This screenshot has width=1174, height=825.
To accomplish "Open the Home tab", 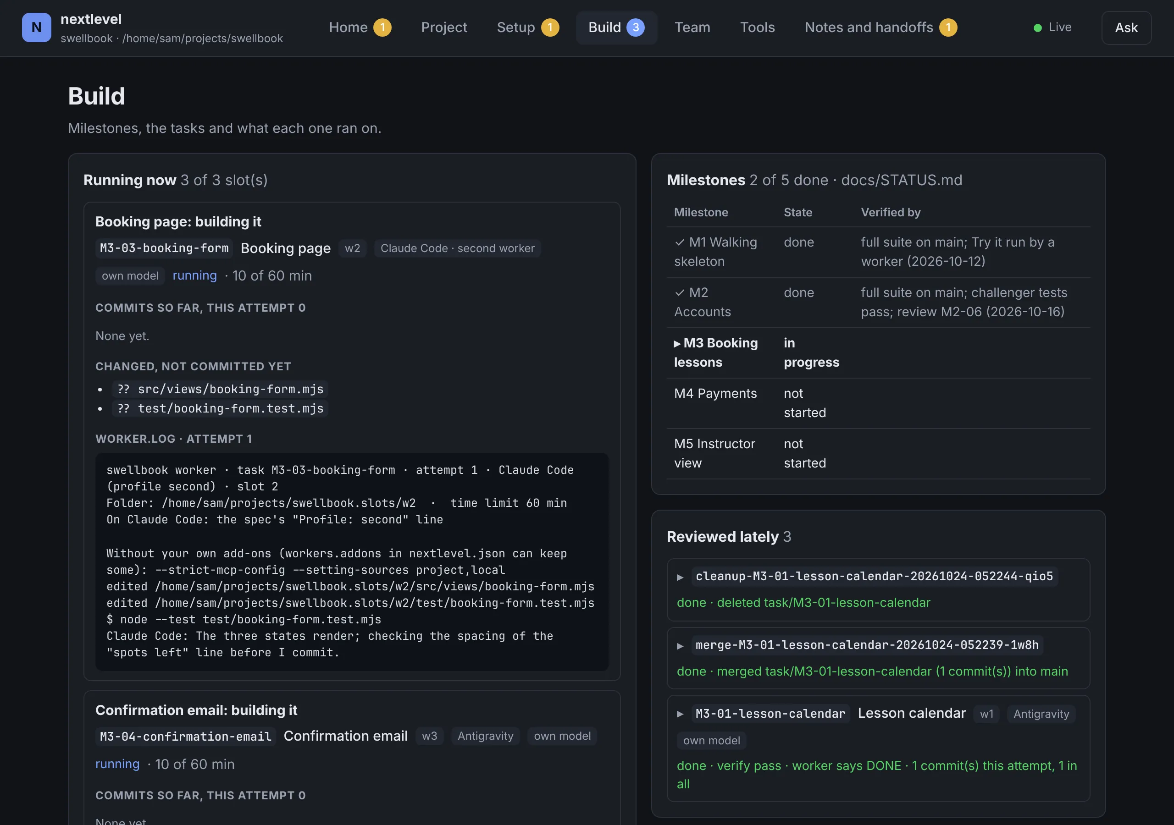I will point(360,27).
